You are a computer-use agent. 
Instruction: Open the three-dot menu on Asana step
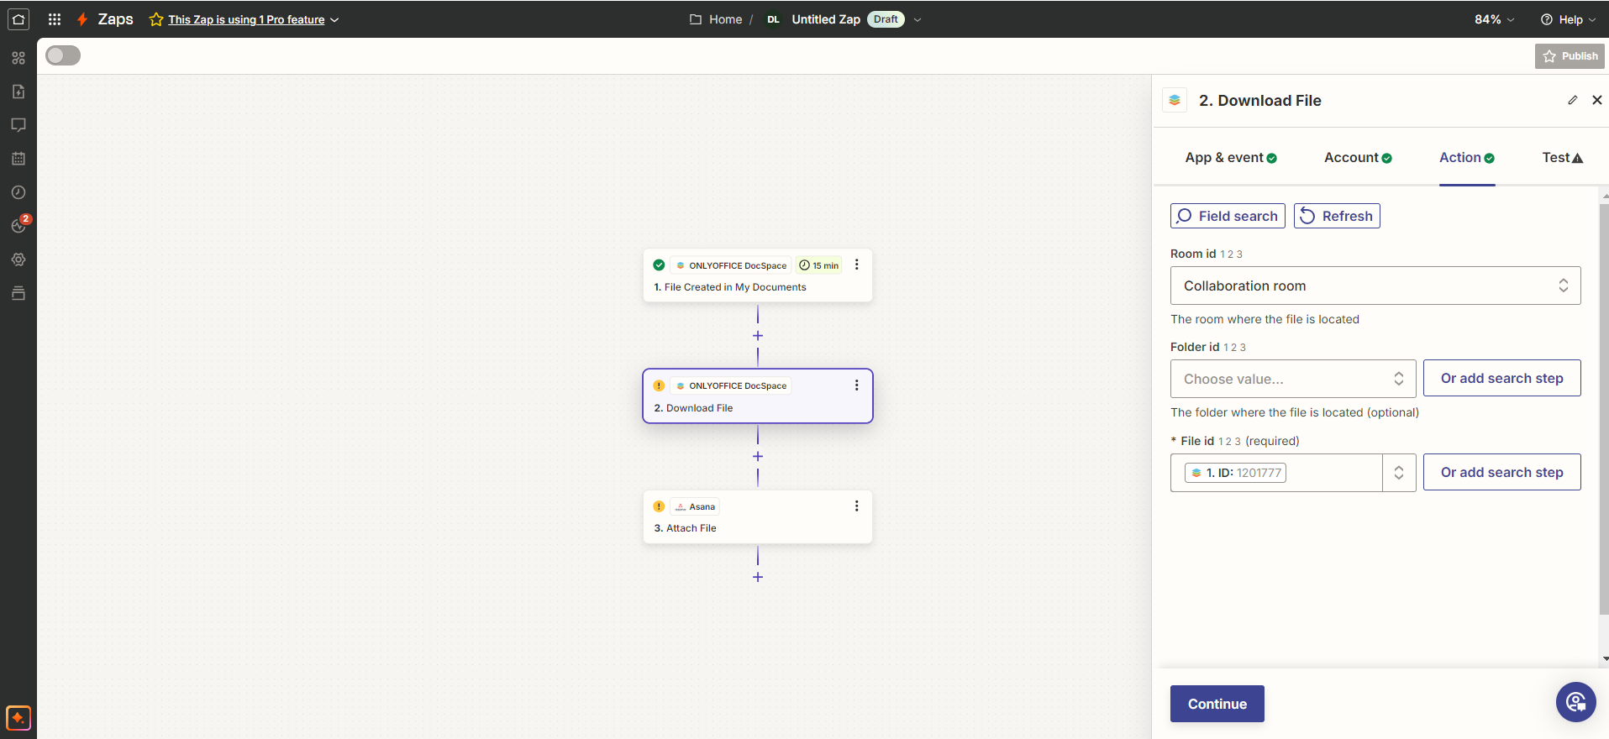pyautogui.click(x=856, y=506)
